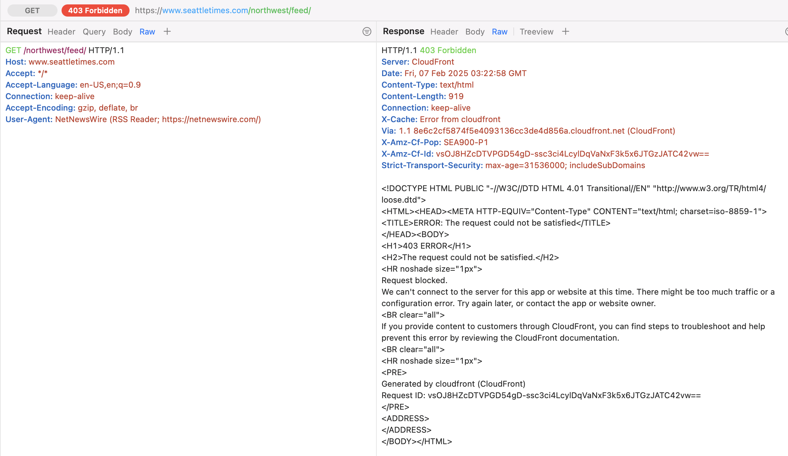This screenshot has width=788, height=456.
Task: Click the 'We can't connect to the server' line
Action: [578, 298]
